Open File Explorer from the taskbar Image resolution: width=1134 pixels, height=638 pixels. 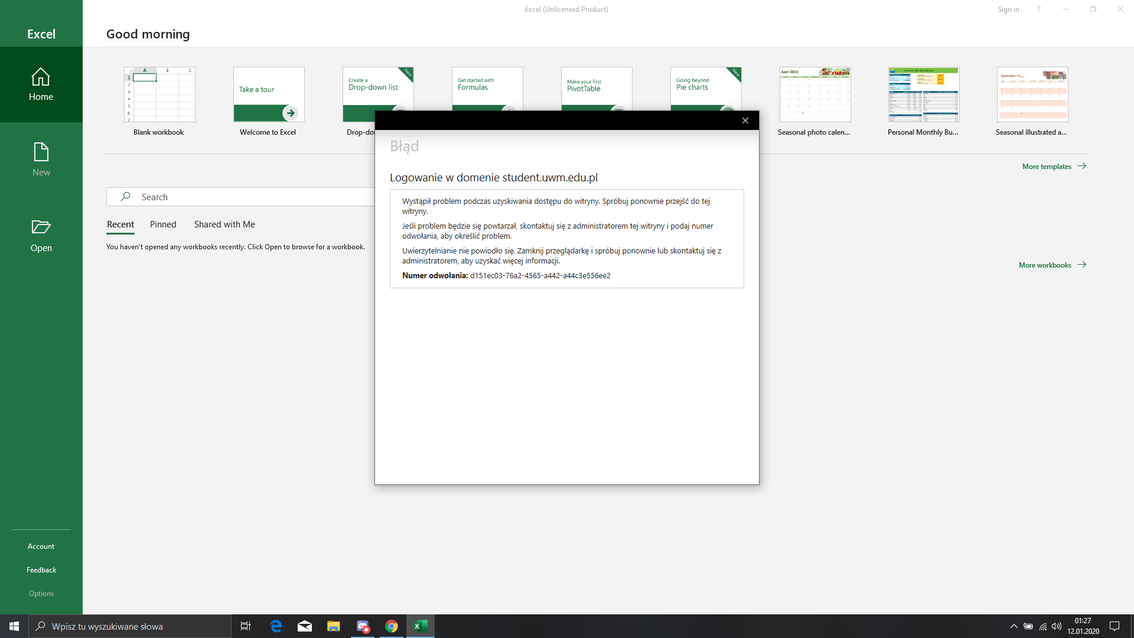tap(334, 626)
